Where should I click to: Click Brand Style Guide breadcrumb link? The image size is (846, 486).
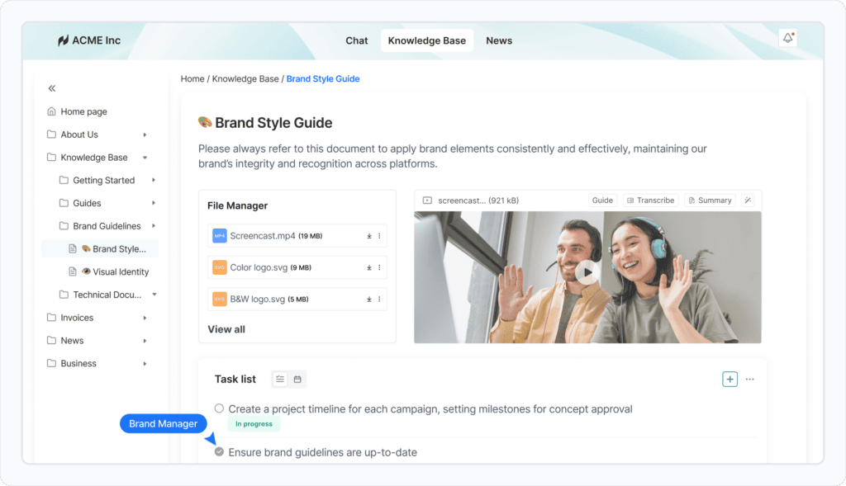coord(323,78)
